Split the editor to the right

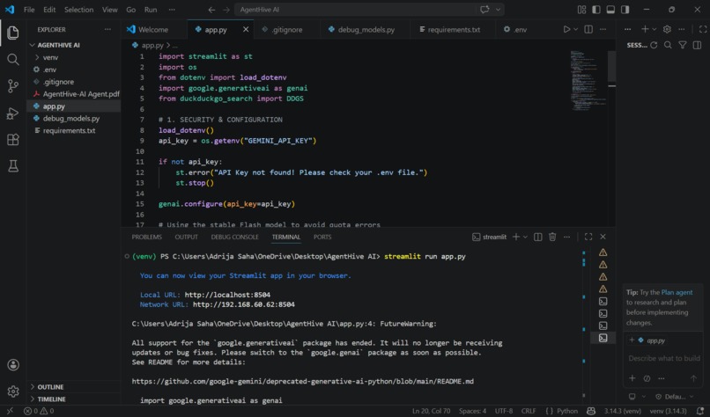click(x=588, y=29)
